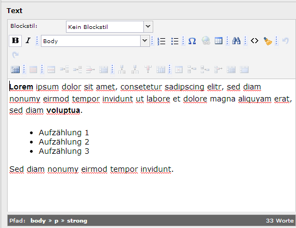Open the Omega special character picker
Screen dimensions: 296x228
click(192, 41)
